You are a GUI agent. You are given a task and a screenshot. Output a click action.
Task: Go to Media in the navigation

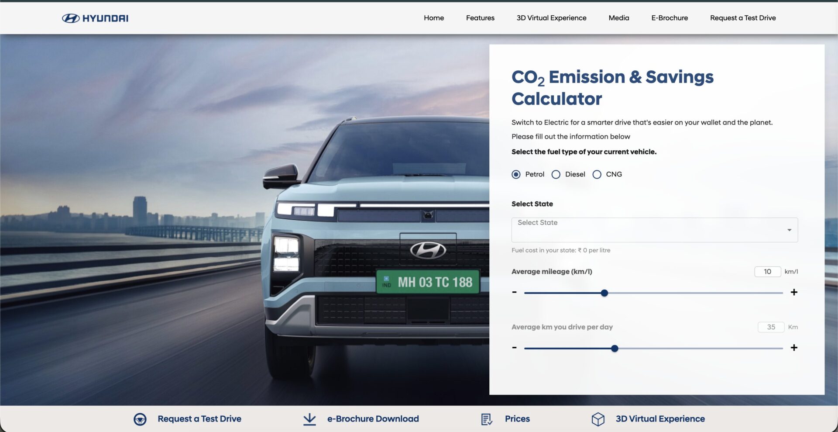point(618,18)
